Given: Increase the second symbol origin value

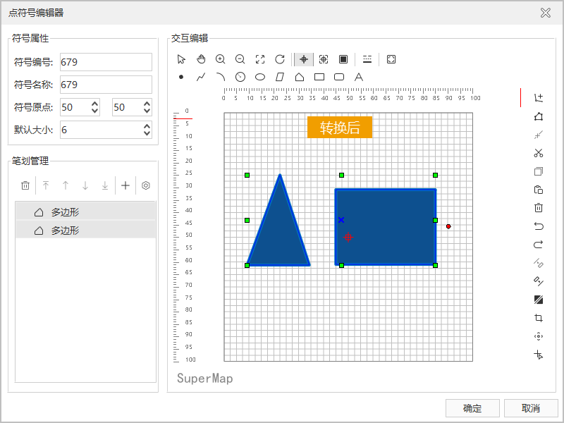Looking at the screenshot, I should (x=147, y=104).
